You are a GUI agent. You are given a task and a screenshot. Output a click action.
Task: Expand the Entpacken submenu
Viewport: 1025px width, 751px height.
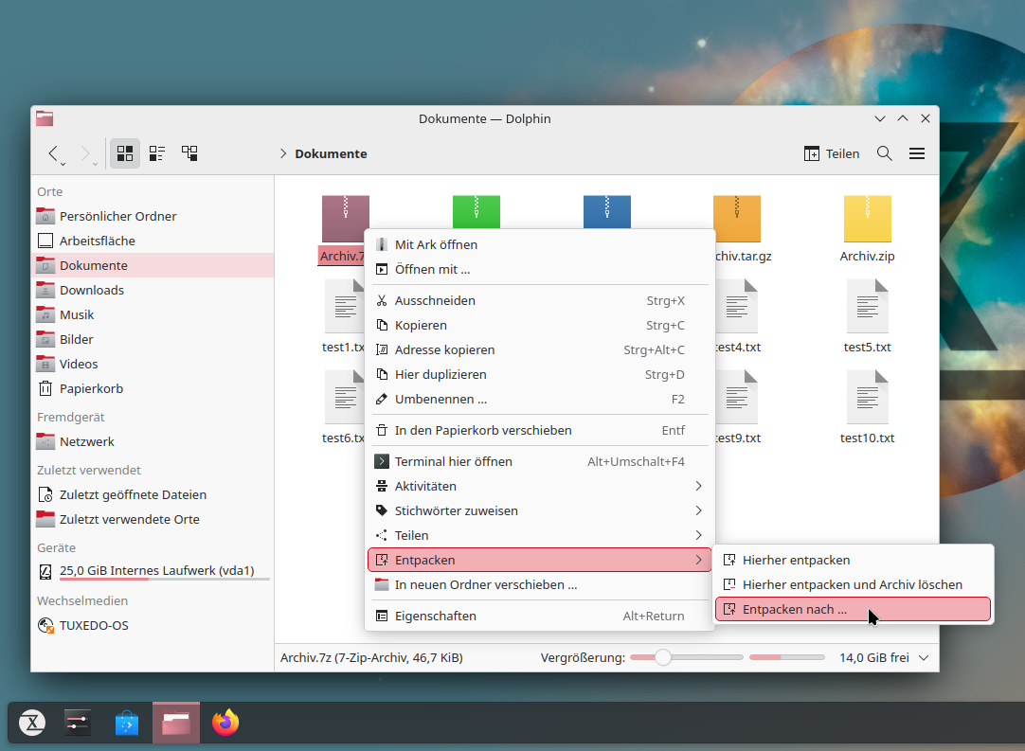540,560
